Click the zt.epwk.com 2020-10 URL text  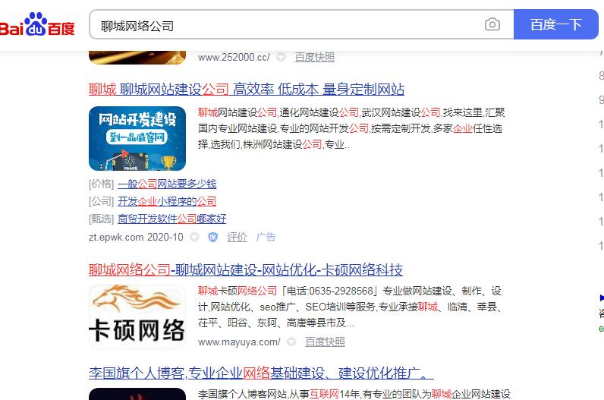[136, 237]
